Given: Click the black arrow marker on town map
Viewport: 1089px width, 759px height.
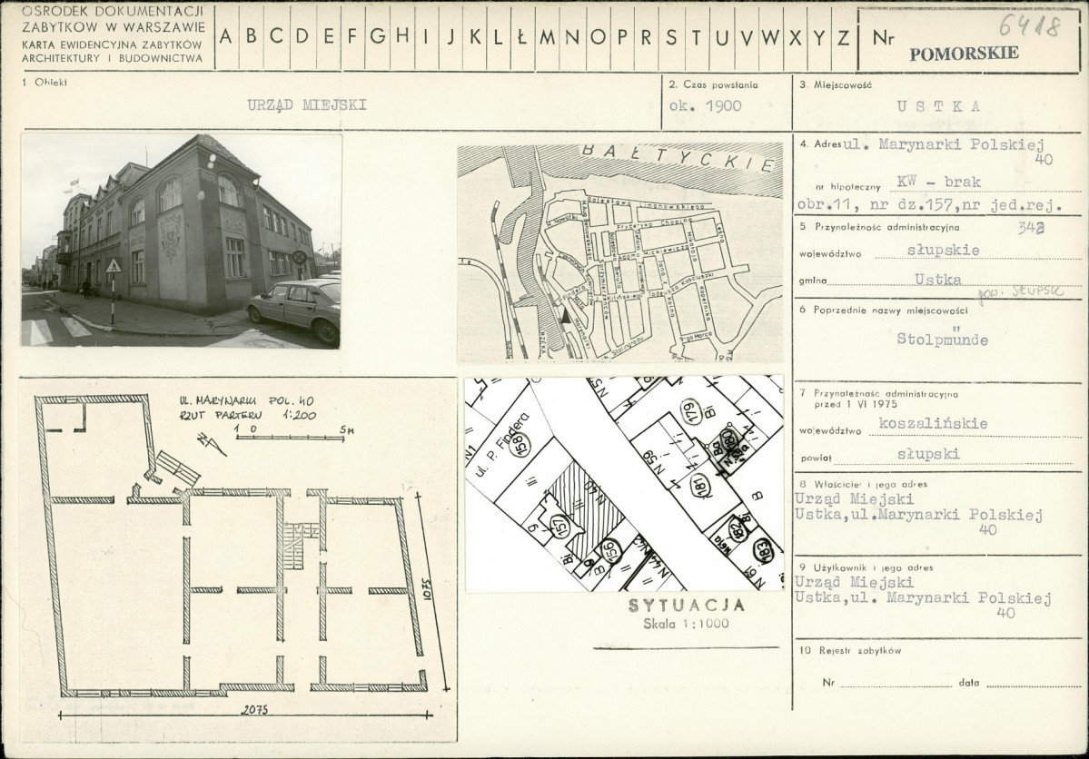Looking at the screenshot, I should [x=565, y=317].
